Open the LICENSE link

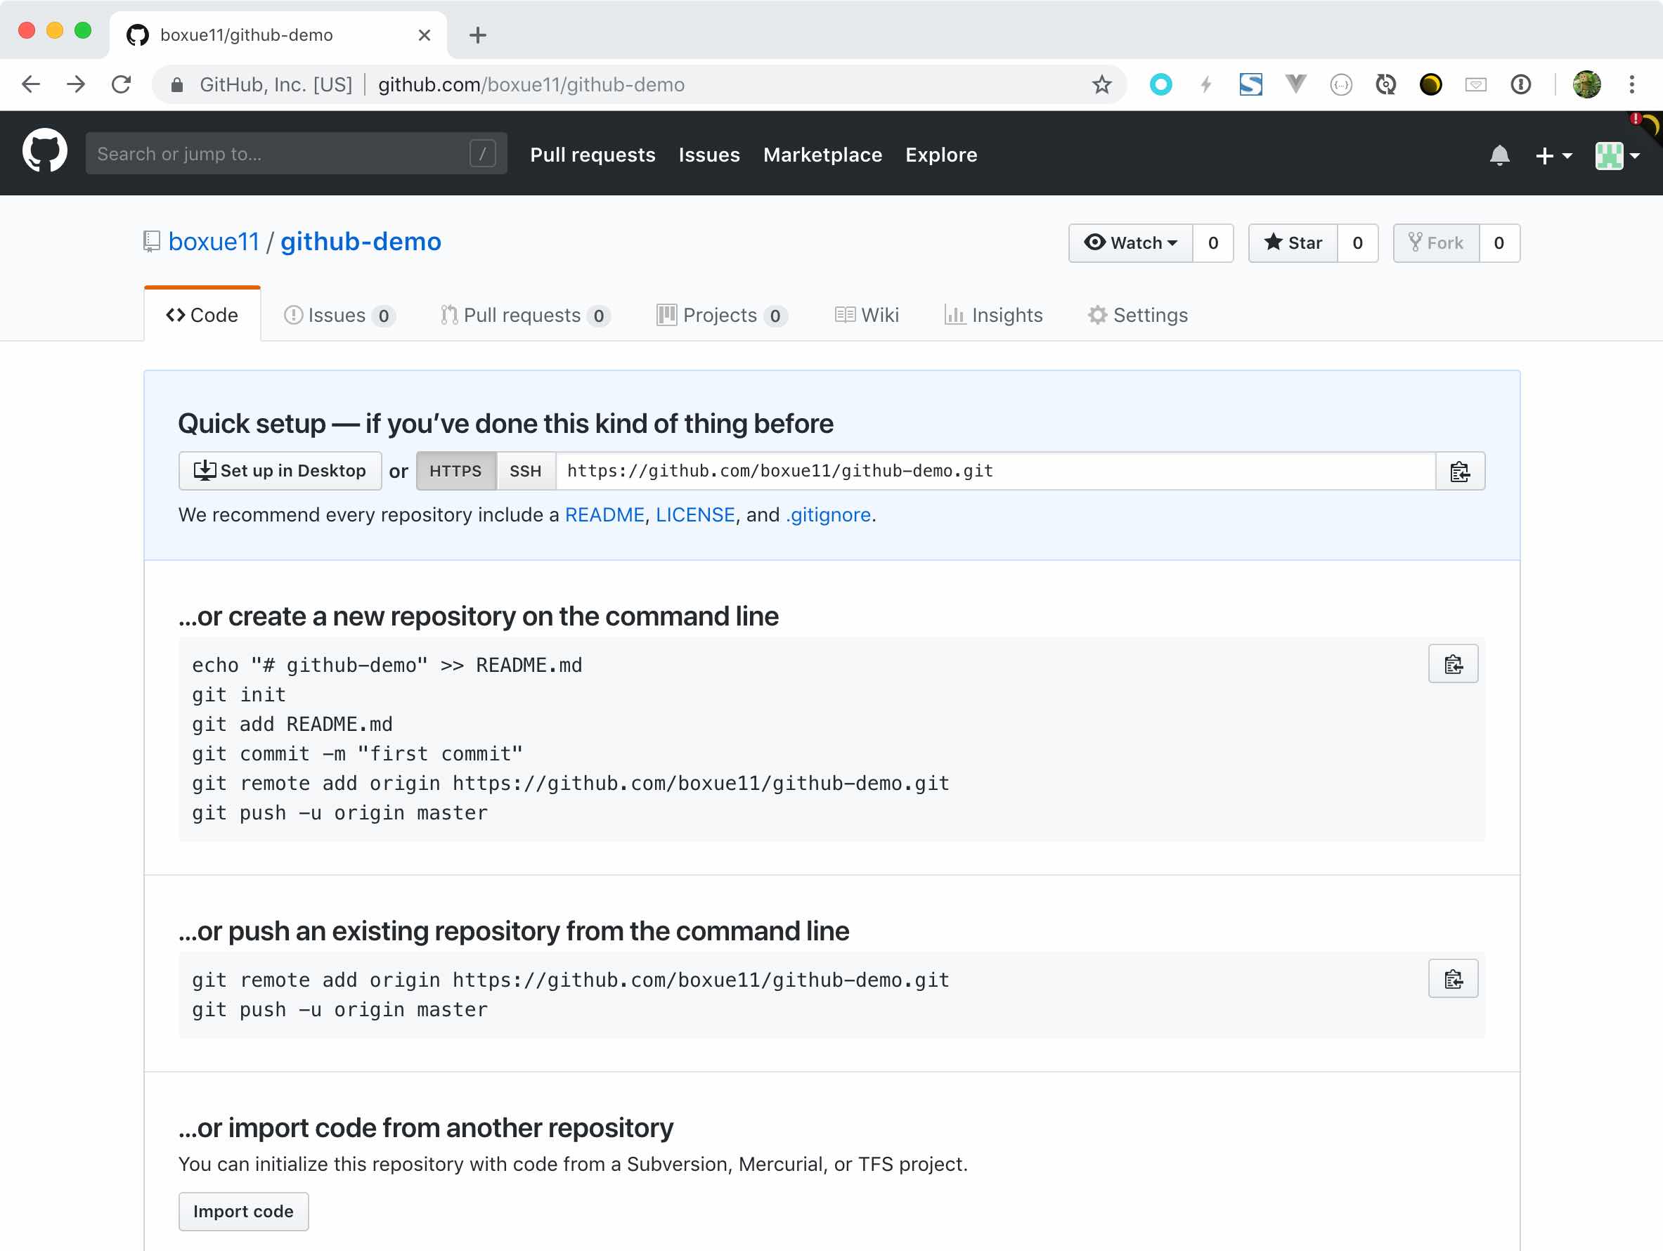coord(694,515)
